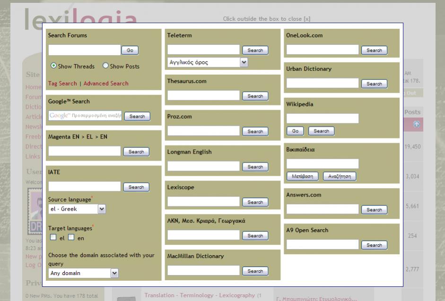Click the Urban Dictionary Search button
Viewport: 445px width, 301px height.
pyautogui.click(x=374, y=84)
